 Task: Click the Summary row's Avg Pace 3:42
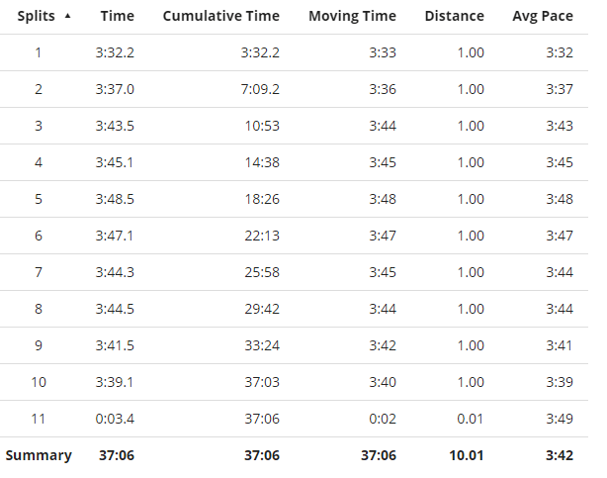click(x=557, y=455)
